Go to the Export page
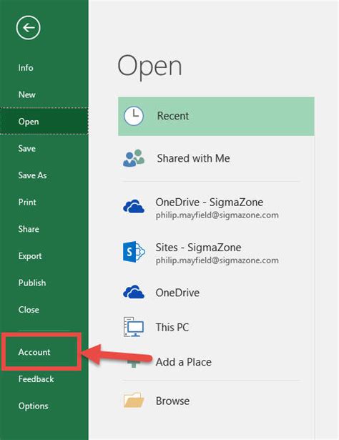The image size is (339, 440). pos(30,256)
